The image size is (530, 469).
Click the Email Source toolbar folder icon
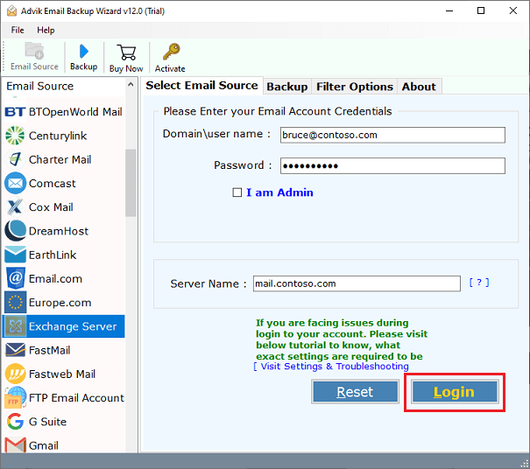click(34, 51)
